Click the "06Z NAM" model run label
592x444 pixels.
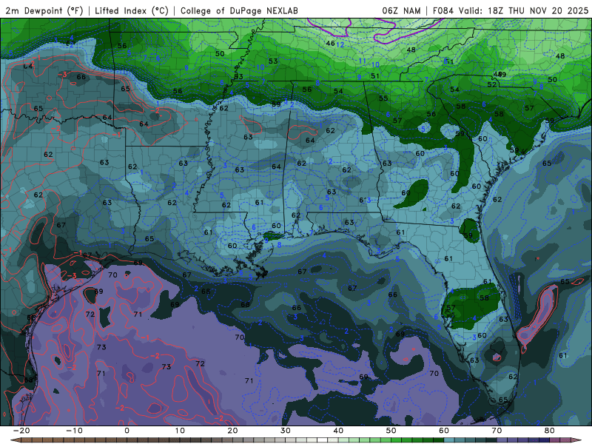[401, 10]
